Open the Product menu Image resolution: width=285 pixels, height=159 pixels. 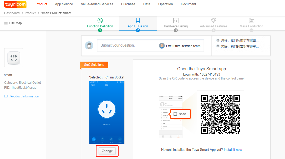coord(41,4)
